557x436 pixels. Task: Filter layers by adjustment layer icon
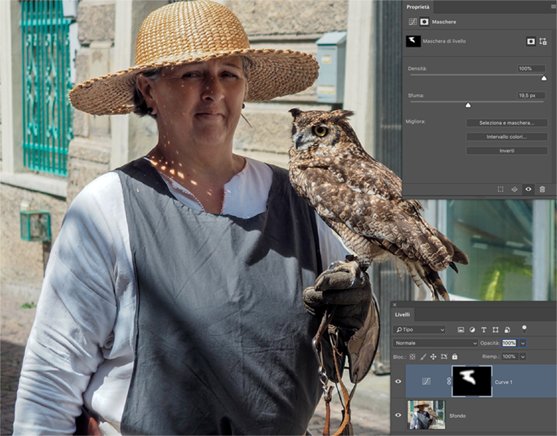(x=472, y=329)
